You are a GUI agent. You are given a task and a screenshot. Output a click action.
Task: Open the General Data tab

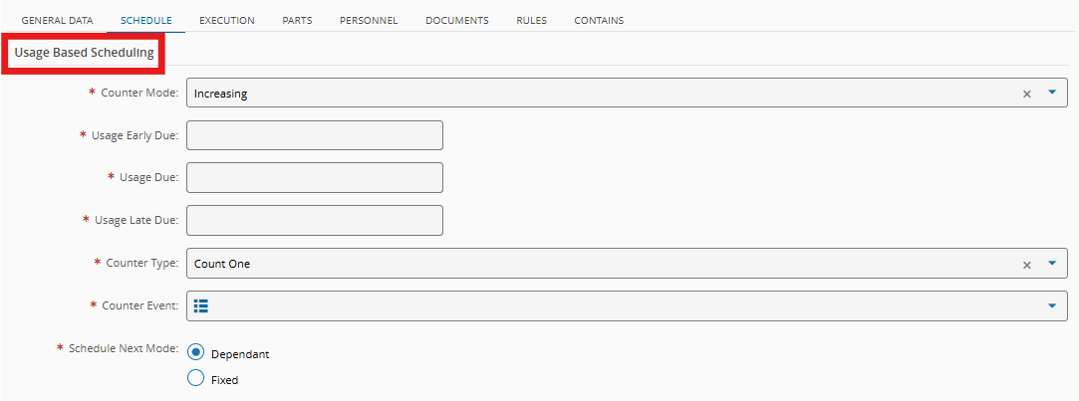pyautogui.click(x=57, y=21)
